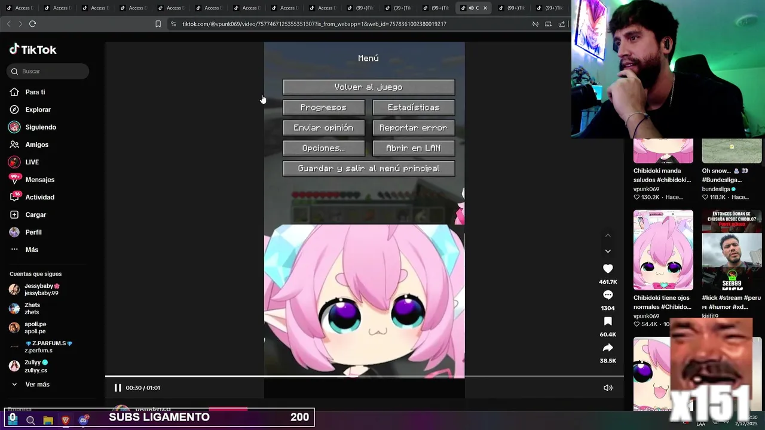This screenshot has width=765, height=430.
Task: Open followed account Zullyy
Action: click(36, 366)
